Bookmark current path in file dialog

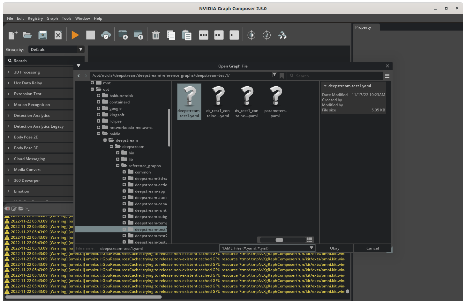coord(282,76)
